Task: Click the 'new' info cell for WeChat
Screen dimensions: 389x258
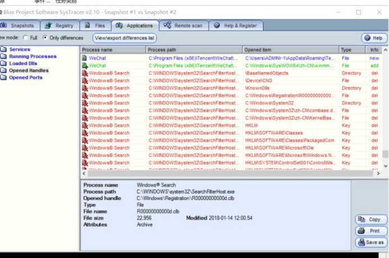Action: click(x=374, y=58)
